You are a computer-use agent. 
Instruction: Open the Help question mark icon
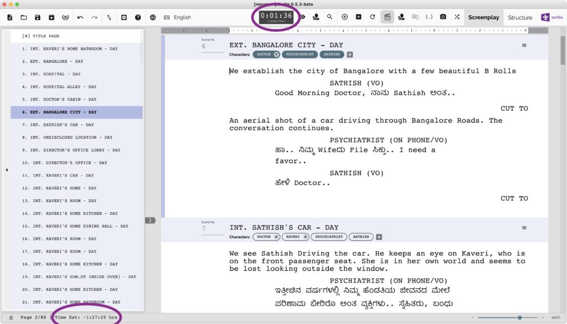coord(138,17)
